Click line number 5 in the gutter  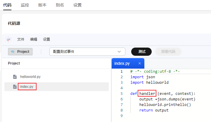click(x=122, y=94)
